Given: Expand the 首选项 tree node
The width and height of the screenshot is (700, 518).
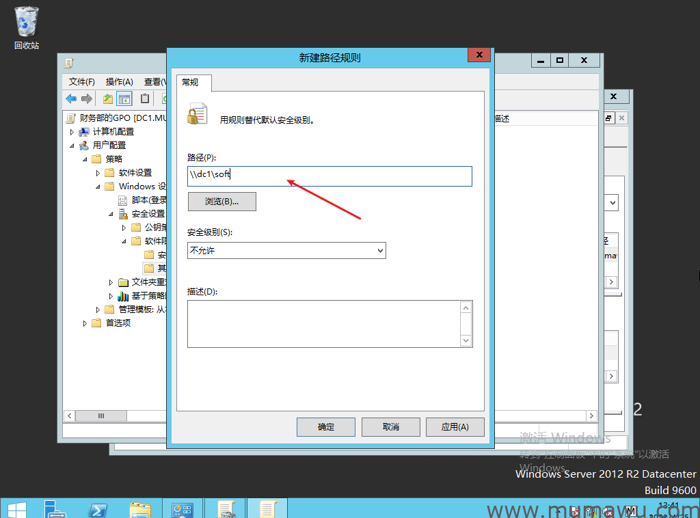Looking at the screenshot, I should click(x=85, y=323).
